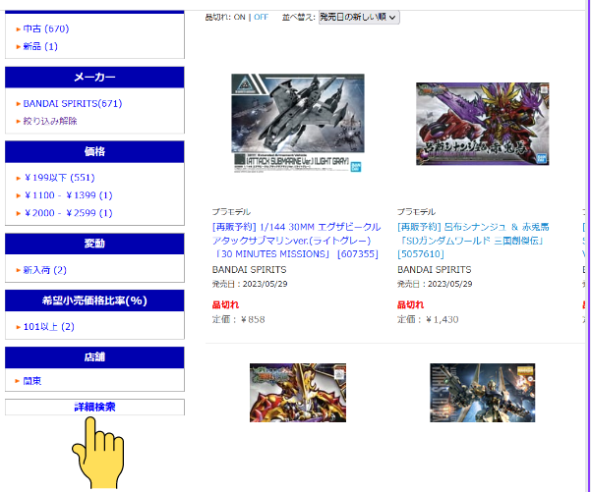Screen dimensions: 591x492
Task: Open golden SD Gundam kit thumbnail
Action: pyautogui.click(x=298, y=393)
